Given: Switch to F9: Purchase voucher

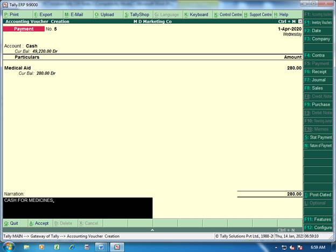Looking at the screenshot, I should 318,104.
